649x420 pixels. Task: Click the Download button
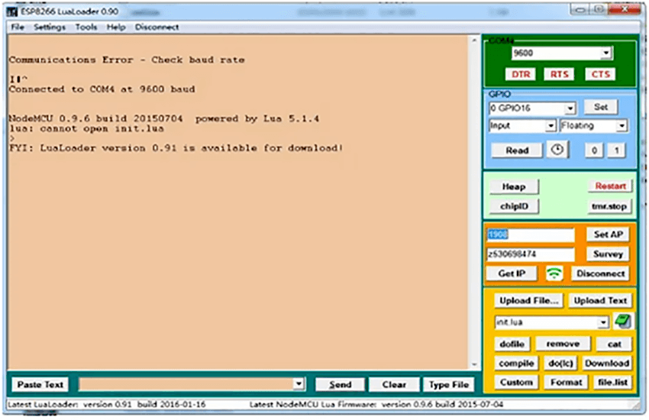point(607,363)
